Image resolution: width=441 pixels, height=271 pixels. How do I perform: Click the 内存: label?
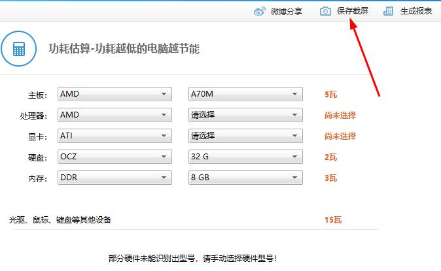coord(37,179)
